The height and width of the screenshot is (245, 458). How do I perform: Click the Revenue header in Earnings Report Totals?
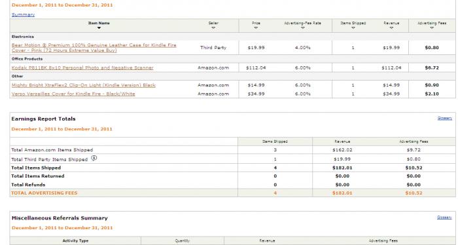342,141
